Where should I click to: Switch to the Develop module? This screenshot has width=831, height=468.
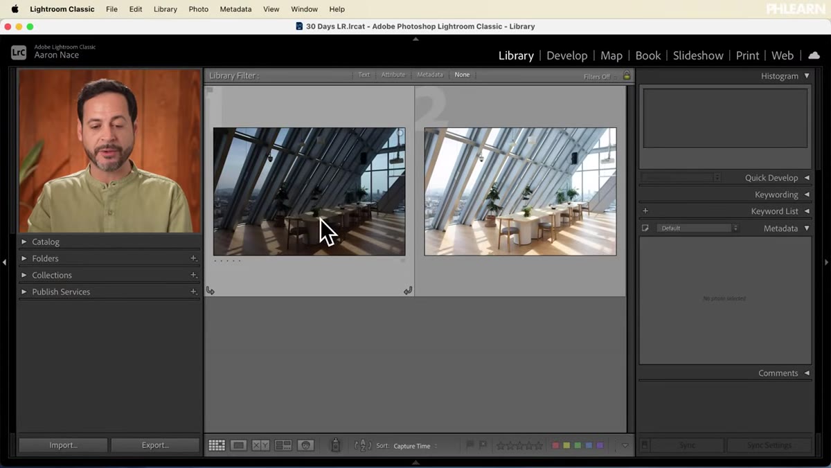pos(566,55)
